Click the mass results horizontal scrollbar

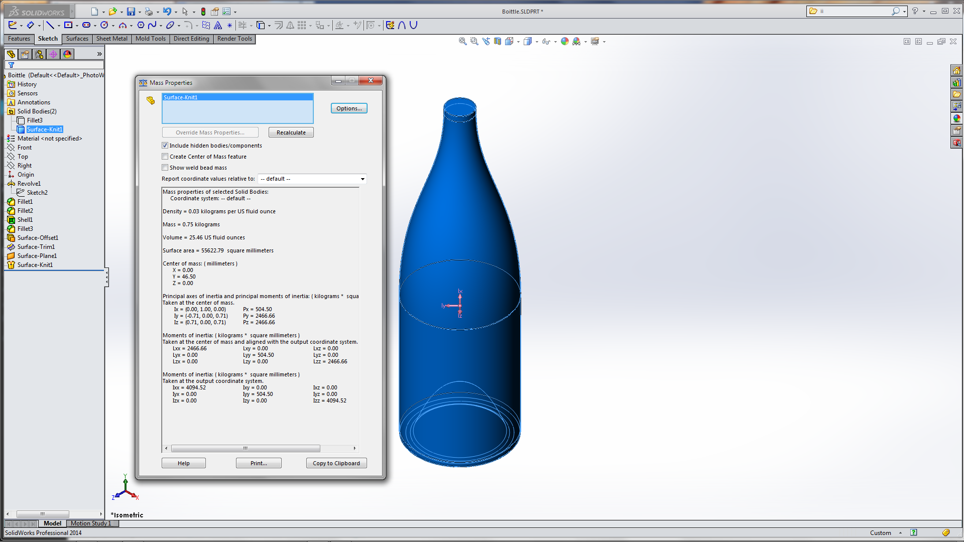click(x=246, y=448)
